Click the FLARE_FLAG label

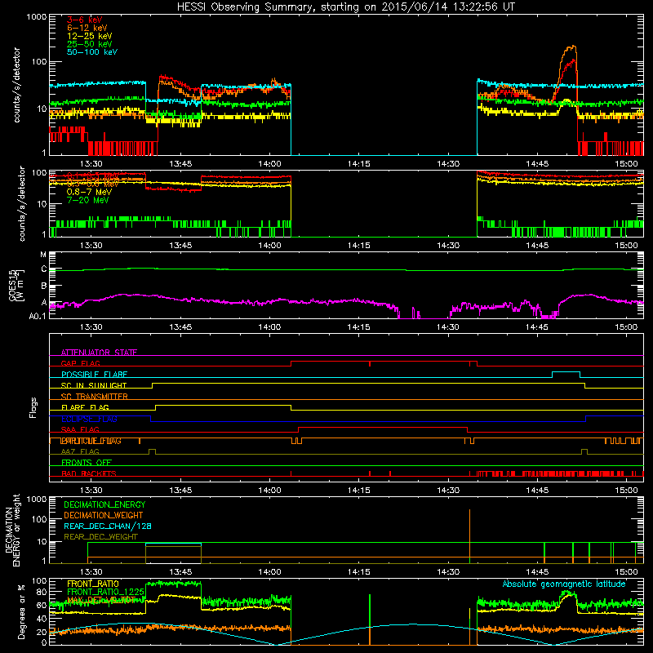pos(85,407)
